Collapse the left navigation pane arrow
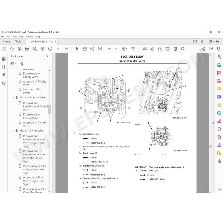The height and width of the screenshot is (223, 223). (54, 123)
